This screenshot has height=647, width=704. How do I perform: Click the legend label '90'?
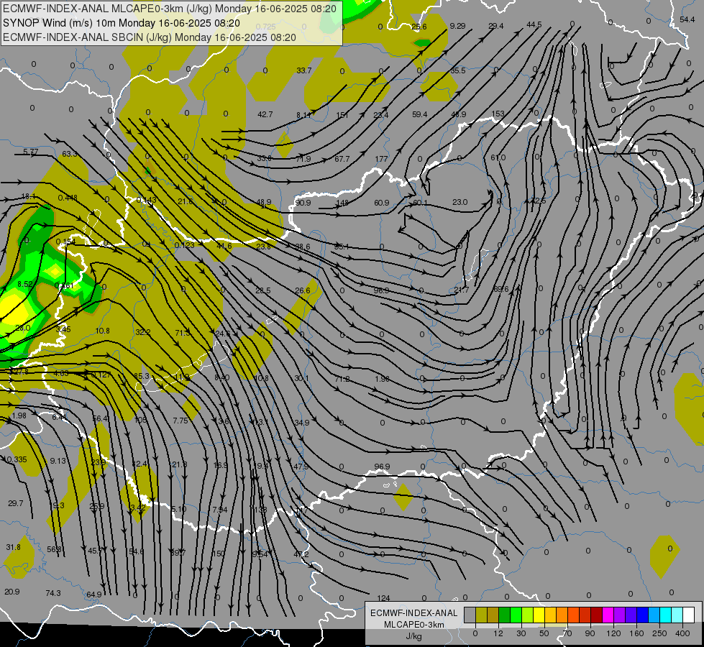pyautogui.click(x=590, y=633)
